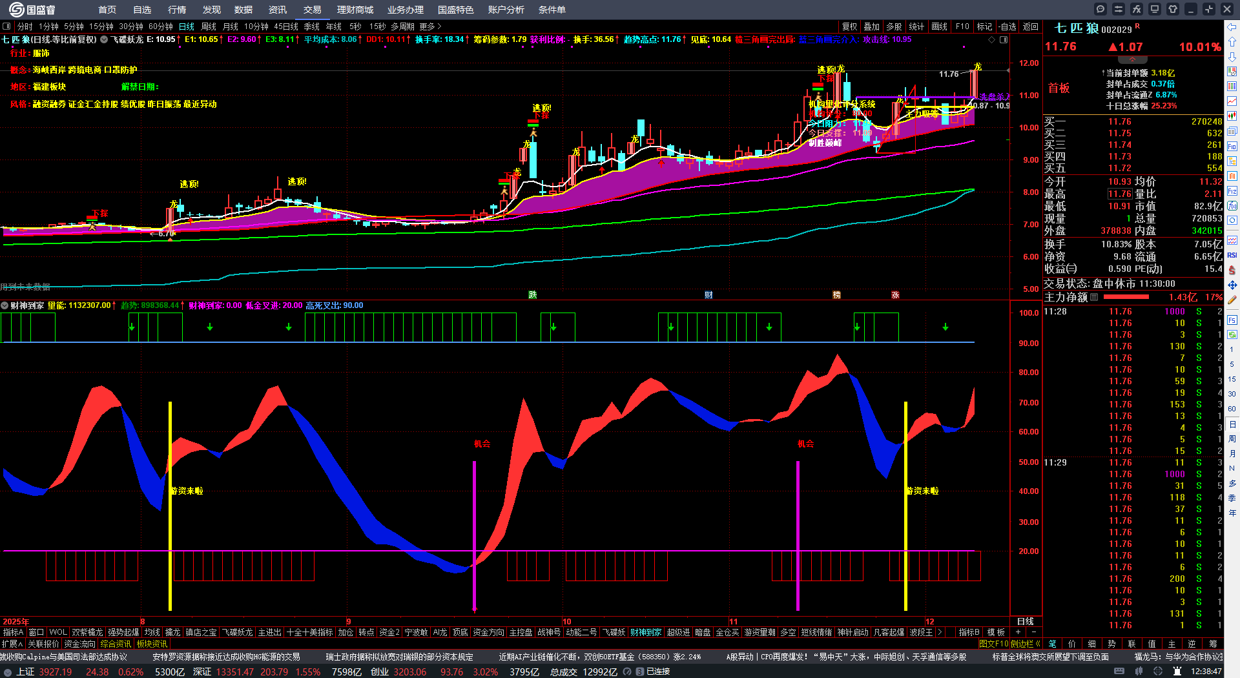Click the minus button to remove indicator pane
The image size is (1240, 678).
pos(1034,632)
